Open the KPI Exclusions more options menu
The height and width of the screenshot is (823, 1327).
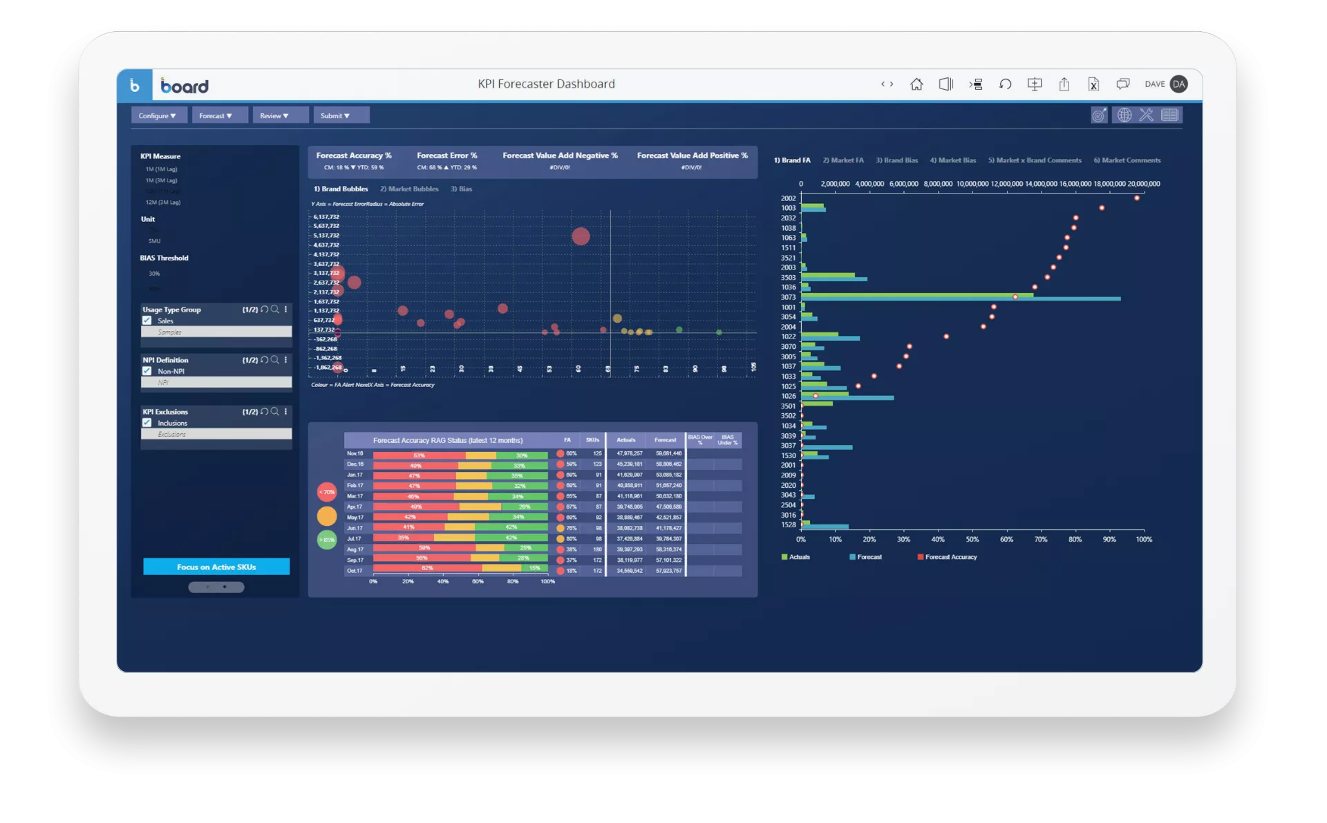tap(285, 412)
